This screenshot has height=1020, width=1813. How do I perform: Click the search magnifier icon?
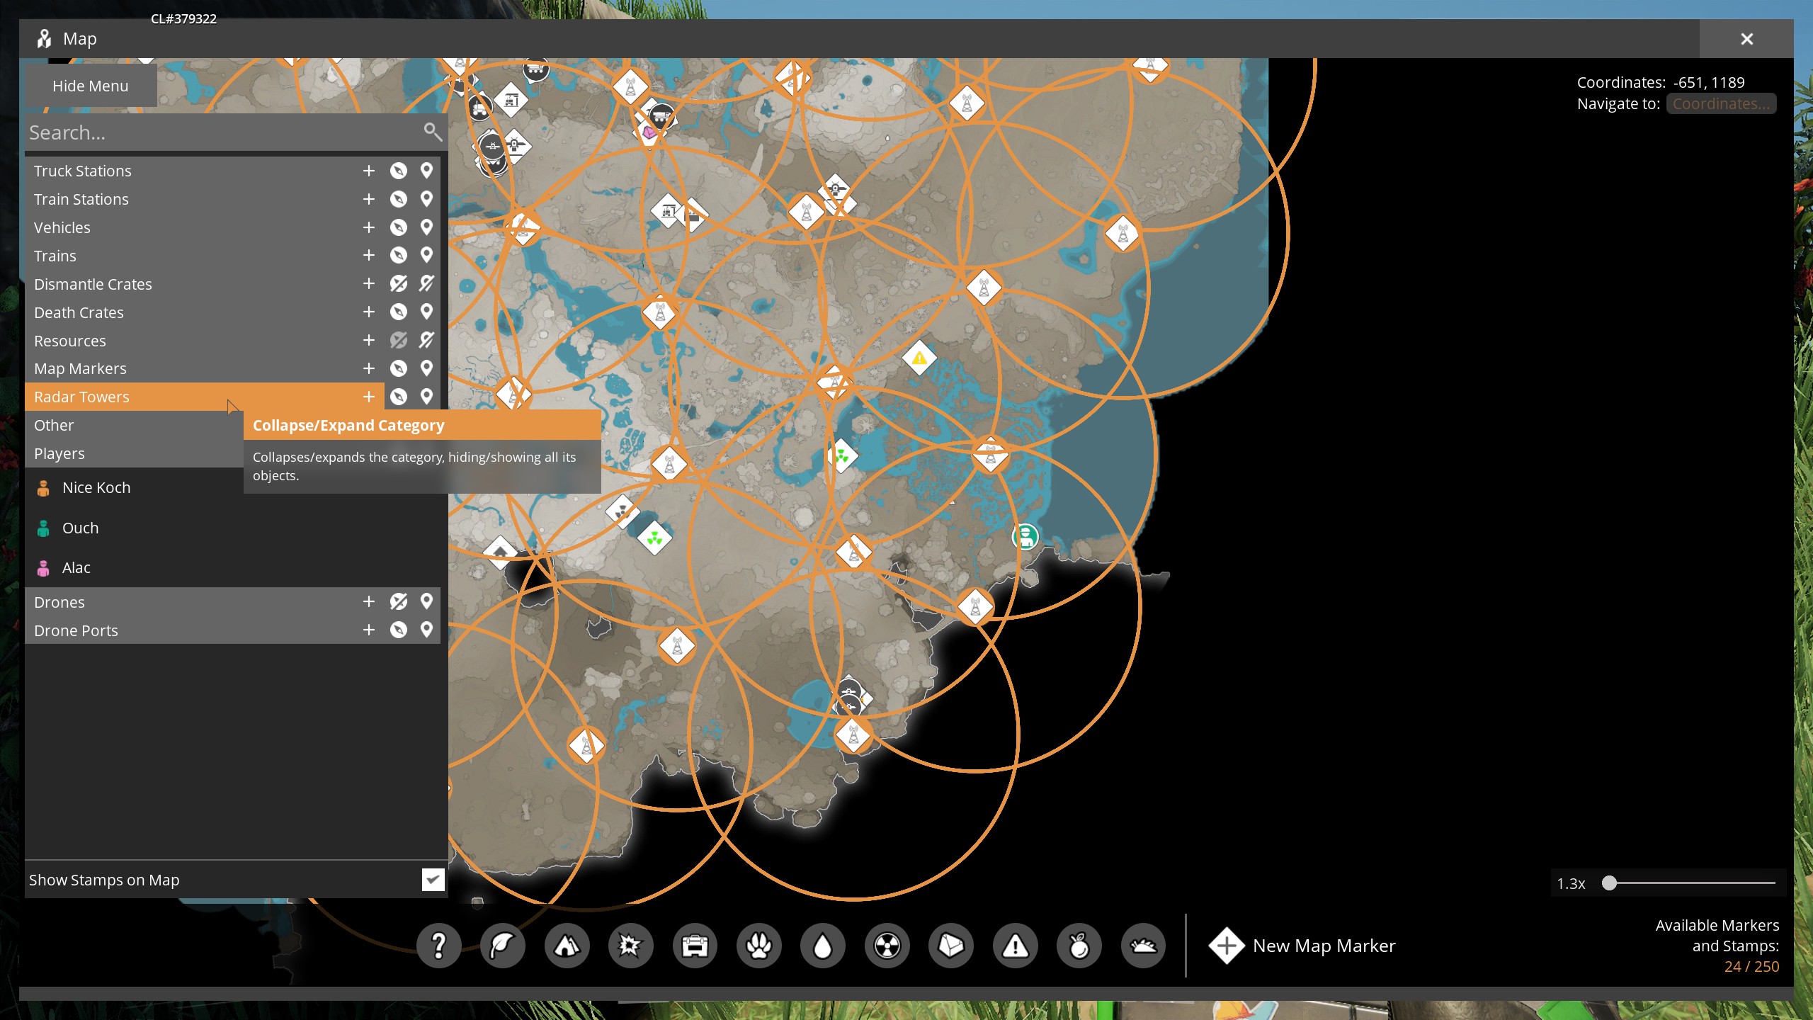433,132
